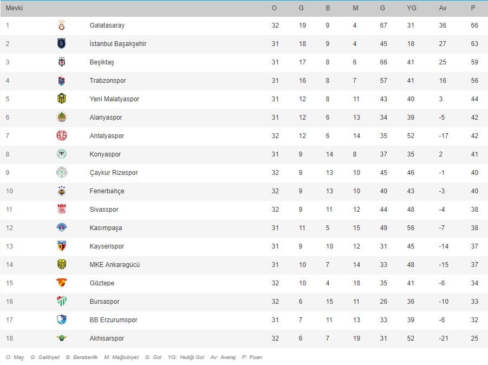
Task: Click the Yeni Malatyaspor crest icon
Action: point(62,99)
